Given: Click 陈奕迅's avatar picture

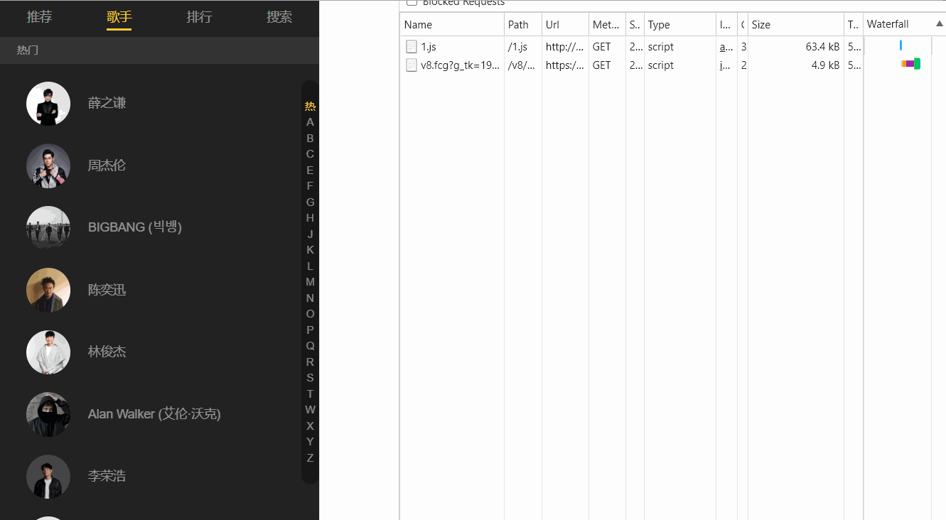Looking at the screenshot, I should [48, 290].
